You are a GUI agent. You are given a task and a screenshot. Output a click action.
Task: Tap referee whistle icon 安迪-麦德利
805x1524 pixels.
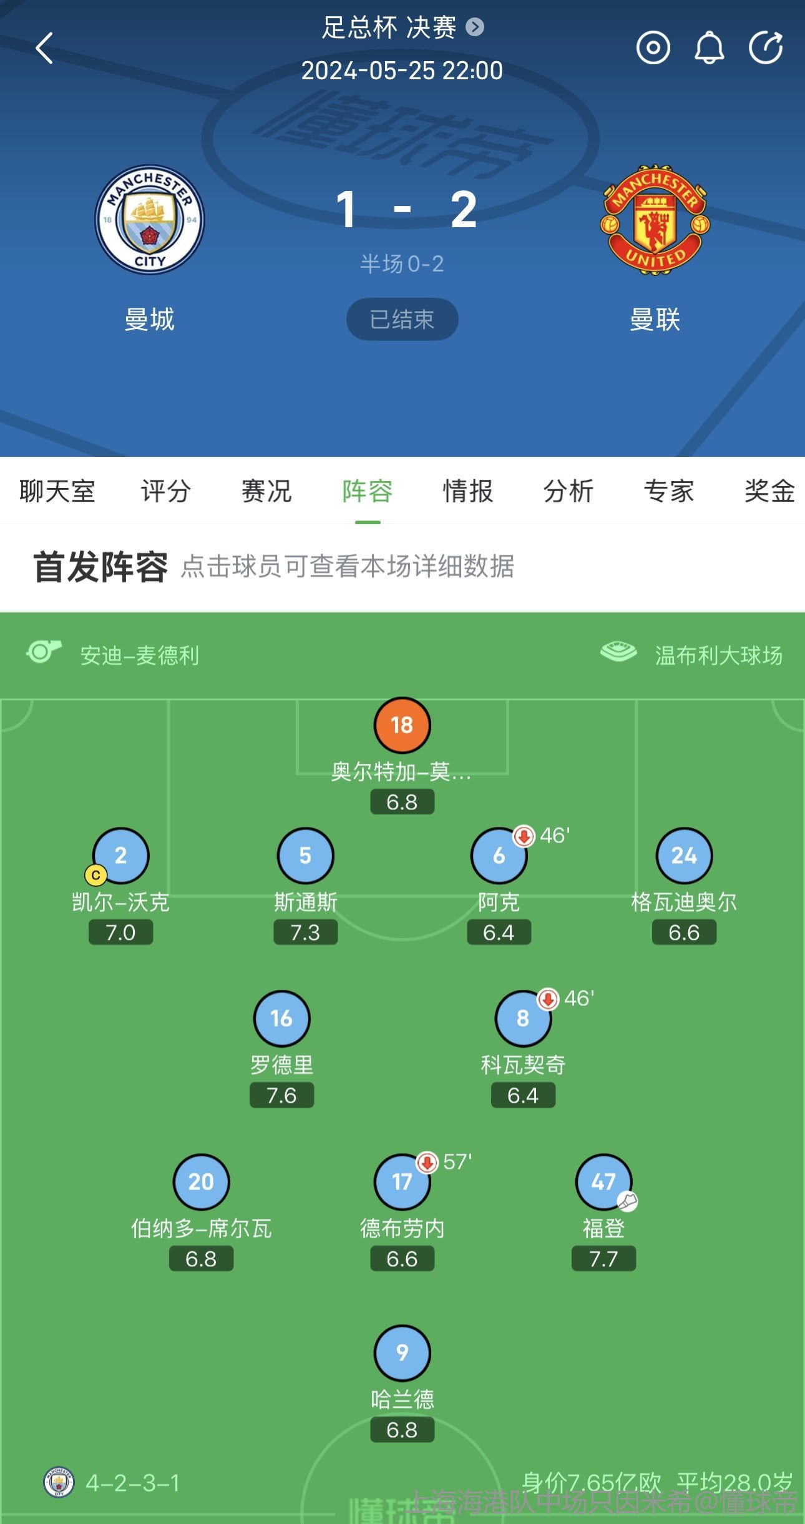(44, 652)
